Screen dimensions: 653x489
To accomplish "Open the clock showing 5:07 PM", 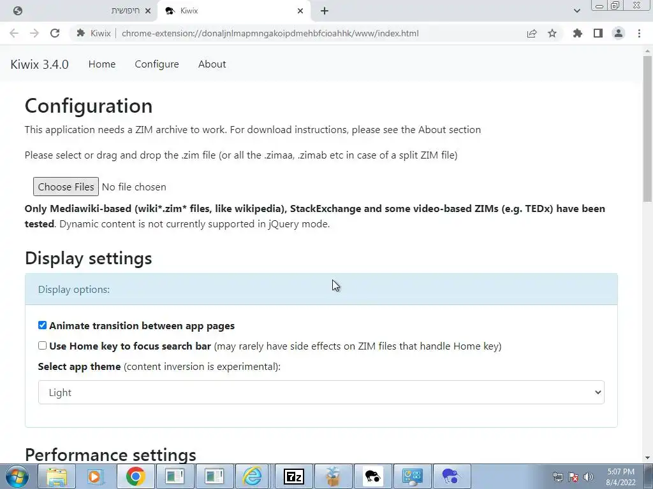I will pos(620,477).
